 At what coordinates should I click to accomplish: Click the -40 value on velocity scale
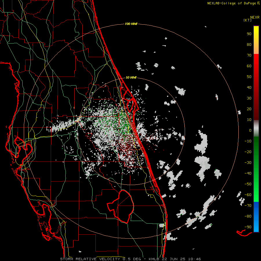(248, 173)
